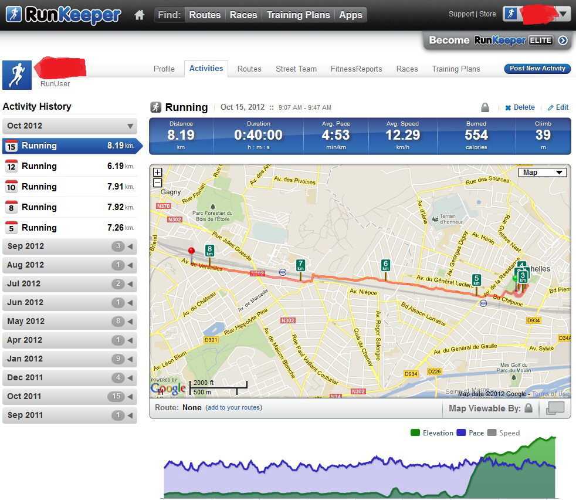Click the Map Viewable By lock icon
Viewport: 576px width, 500px height.
[528, 408]
